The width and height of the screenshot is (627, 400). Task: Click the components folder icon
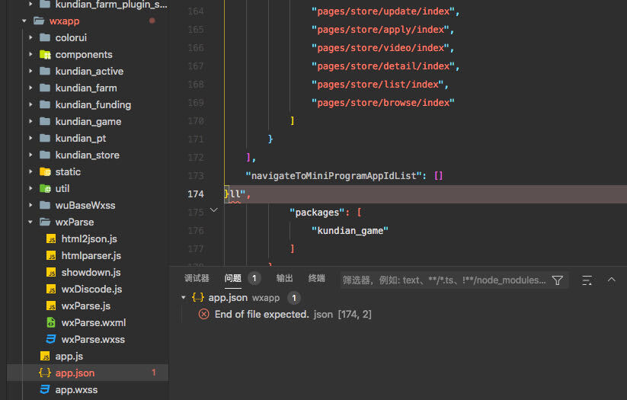[45, 55]
